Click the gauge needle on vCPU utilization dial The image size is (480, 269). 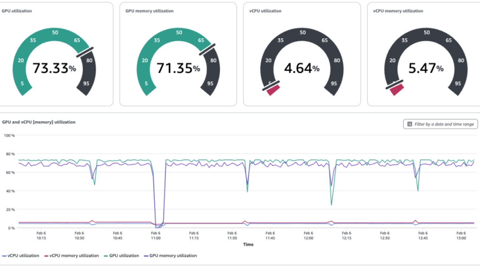click(x=271, y=86)
